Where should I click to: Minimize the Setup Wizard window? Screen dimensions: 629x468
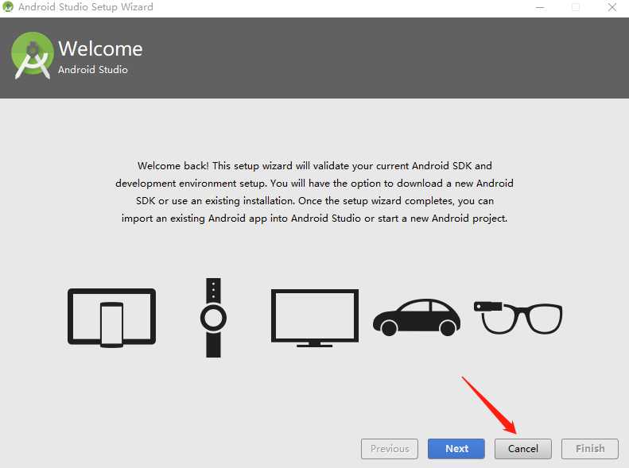[x=541, y=7]
